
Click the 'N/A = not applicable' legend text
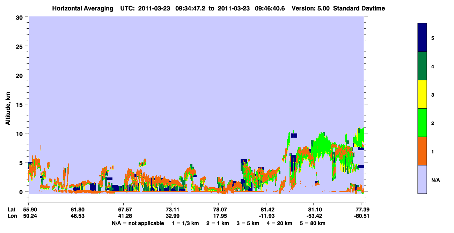tap(138, 223)
